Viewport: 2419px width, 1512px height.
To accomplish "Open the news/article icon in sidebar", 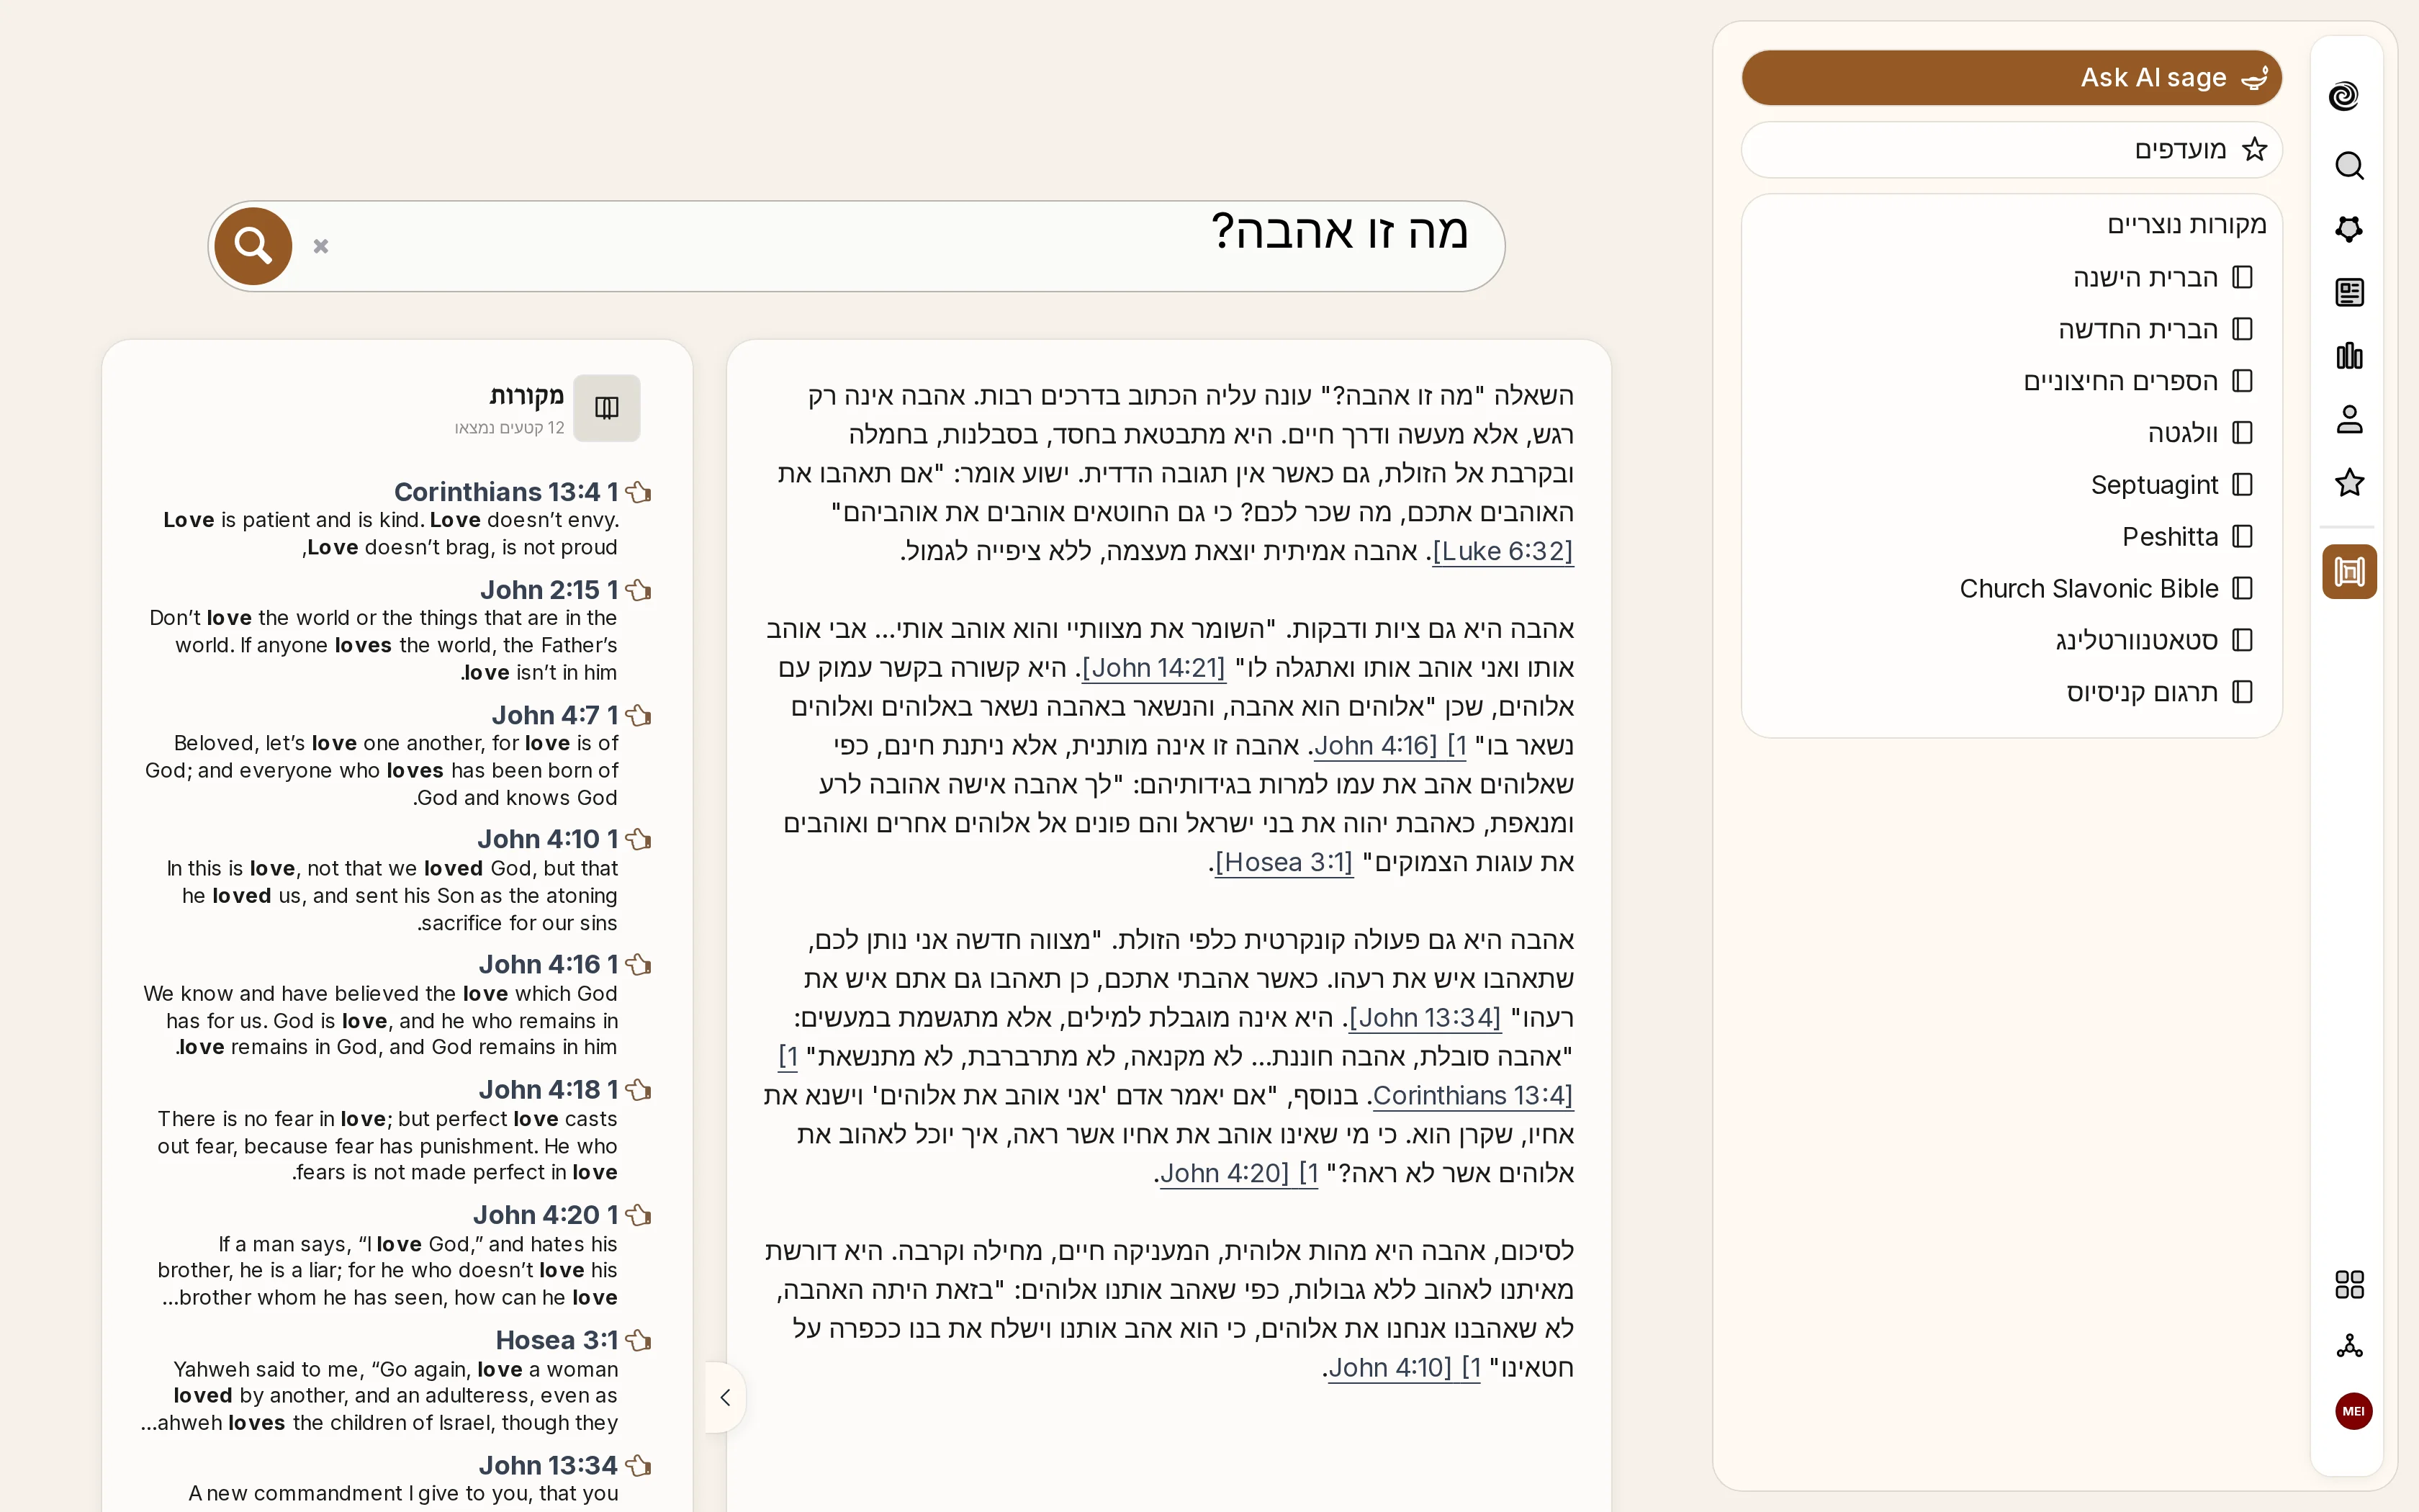I will pyautogui.click(x=2349, y=292).
